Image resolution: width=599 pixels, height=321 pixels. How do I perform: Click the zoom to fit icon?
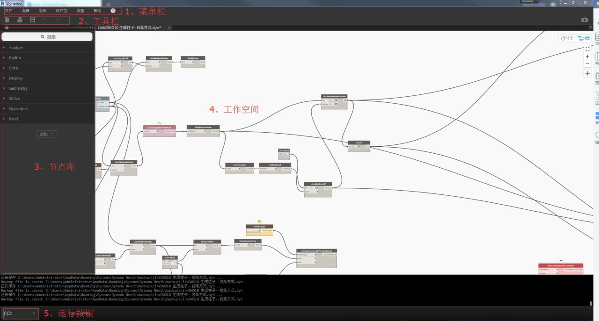click(587, 49)
